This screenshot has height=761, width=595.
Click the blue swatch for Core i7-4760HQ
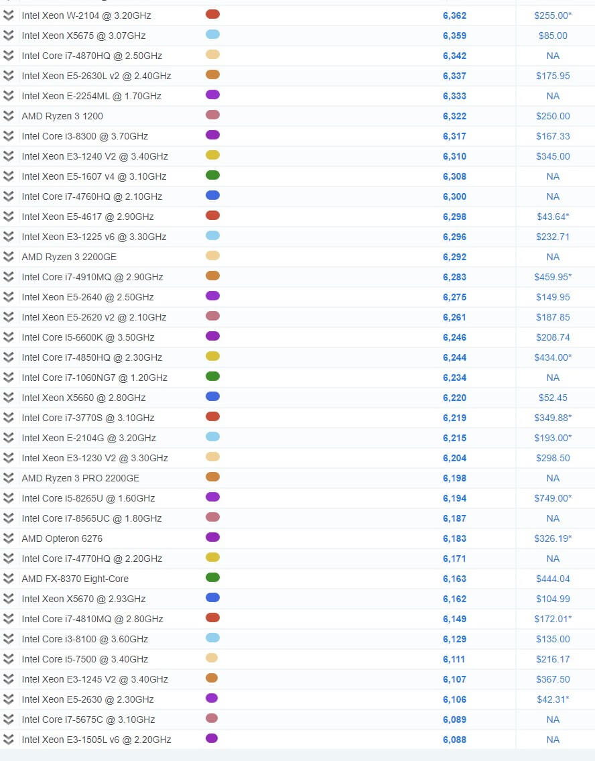coord(212,195)
